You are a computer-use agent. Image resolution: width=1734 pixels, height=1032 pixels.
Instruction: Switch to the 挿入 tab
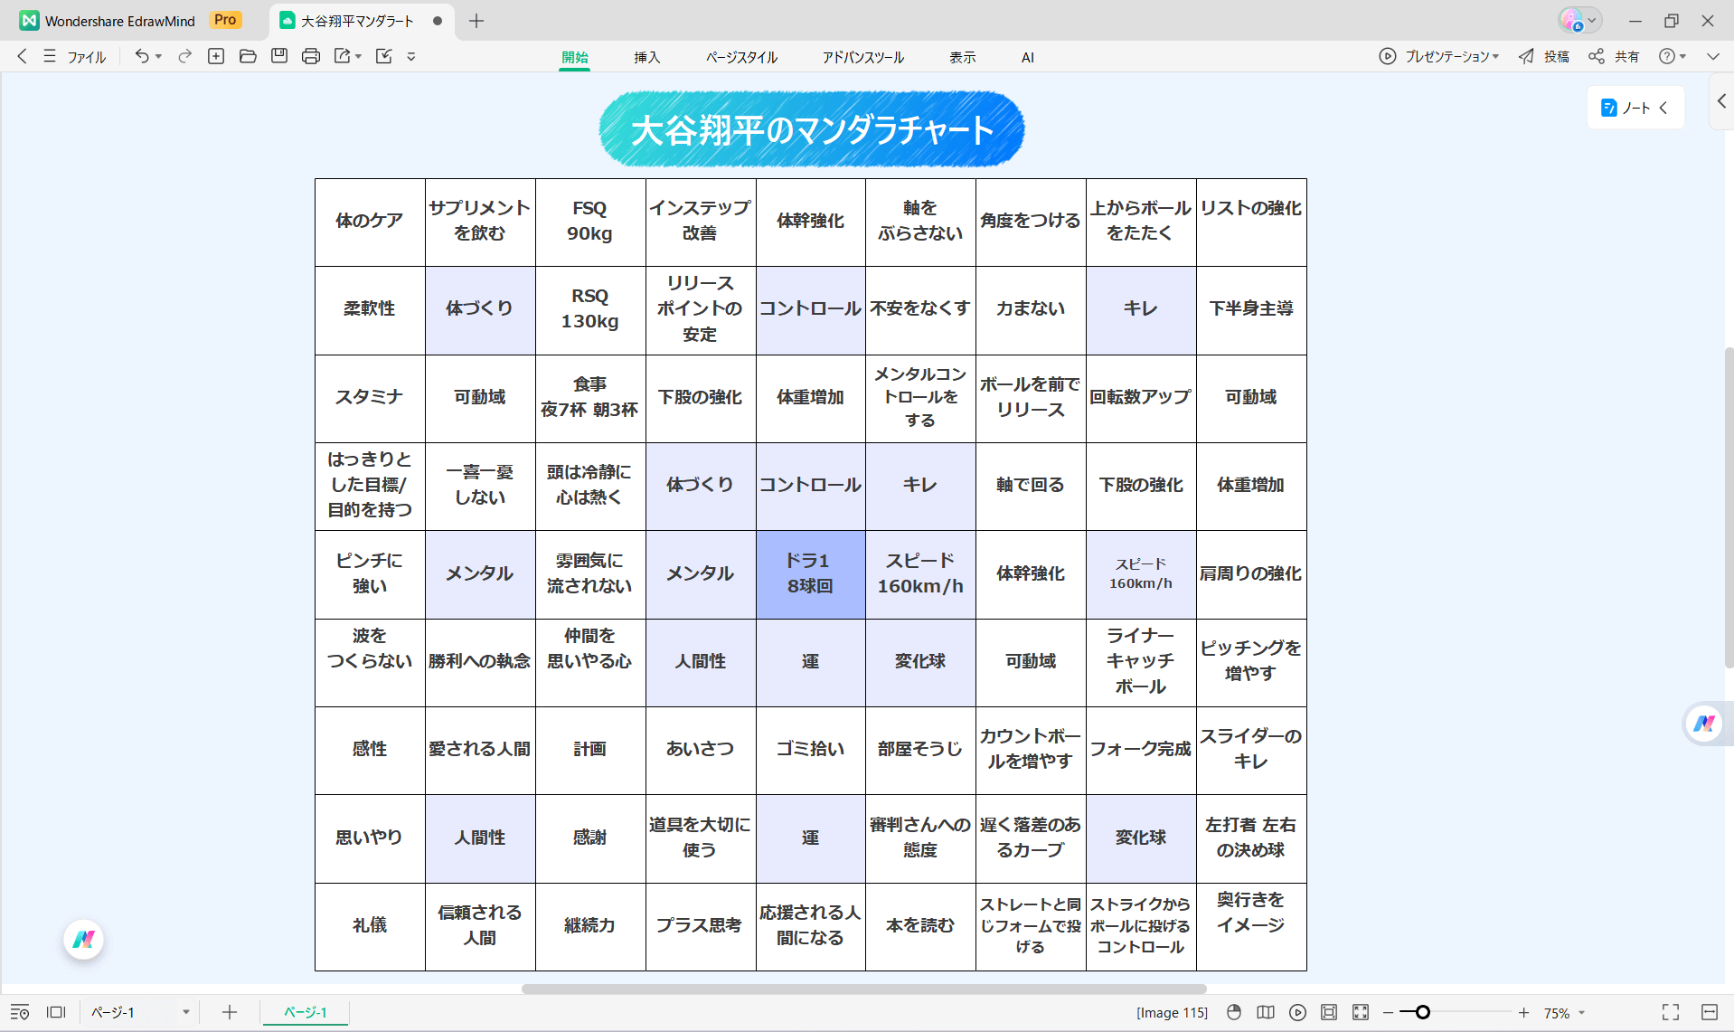[646, 57]
